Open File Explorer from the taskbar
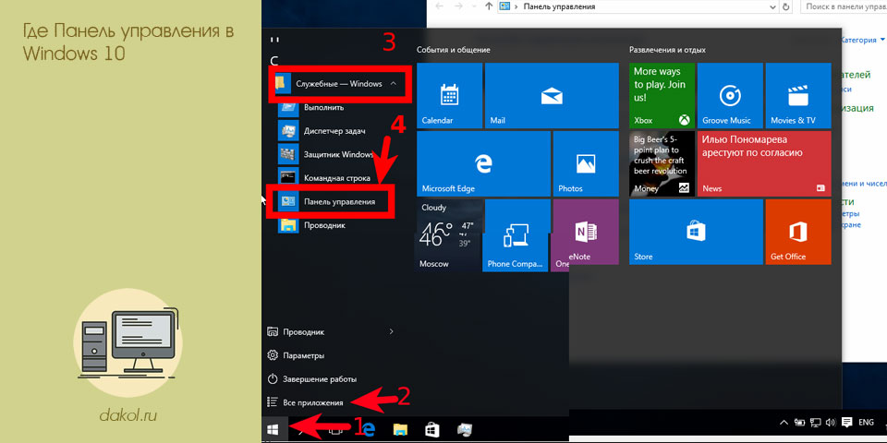Viewport: 887px width, 443px height. [x=400, y=429]
